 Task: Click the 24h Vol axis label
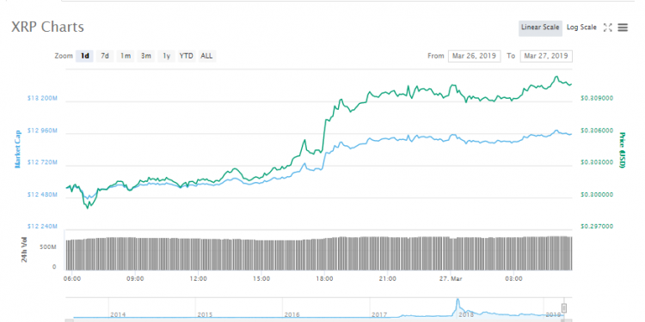24,249
